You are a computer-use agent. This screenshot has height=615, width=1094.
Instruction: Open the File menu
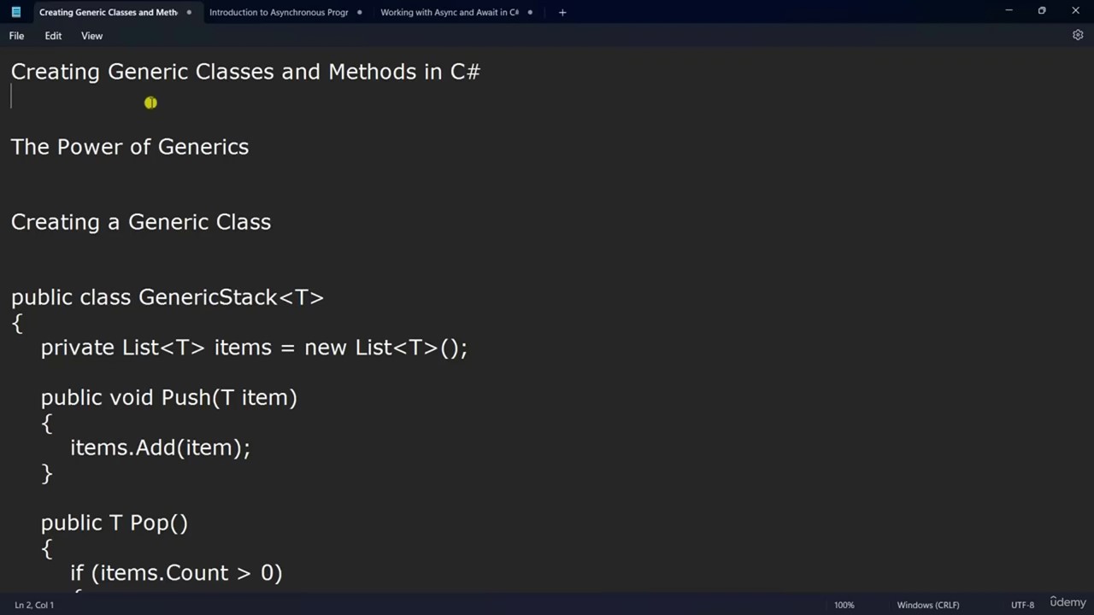pyautogui.click(x=16, y=36)
